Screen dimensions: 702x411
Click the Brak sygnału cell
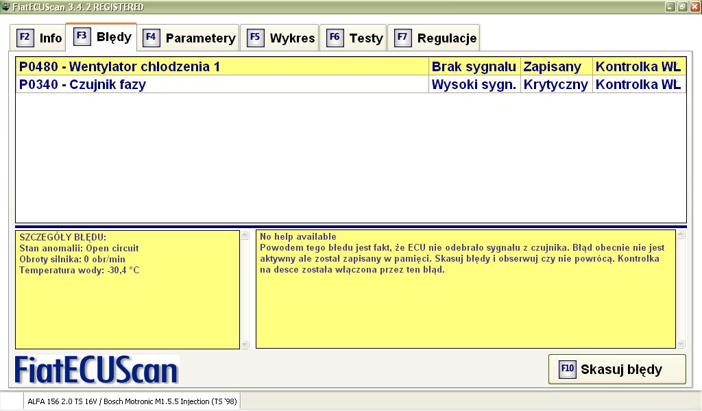click(474, 66)
